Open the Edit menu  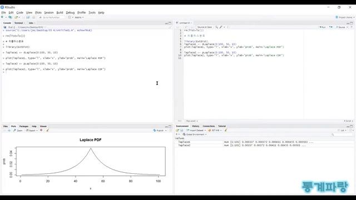[11, 12]
